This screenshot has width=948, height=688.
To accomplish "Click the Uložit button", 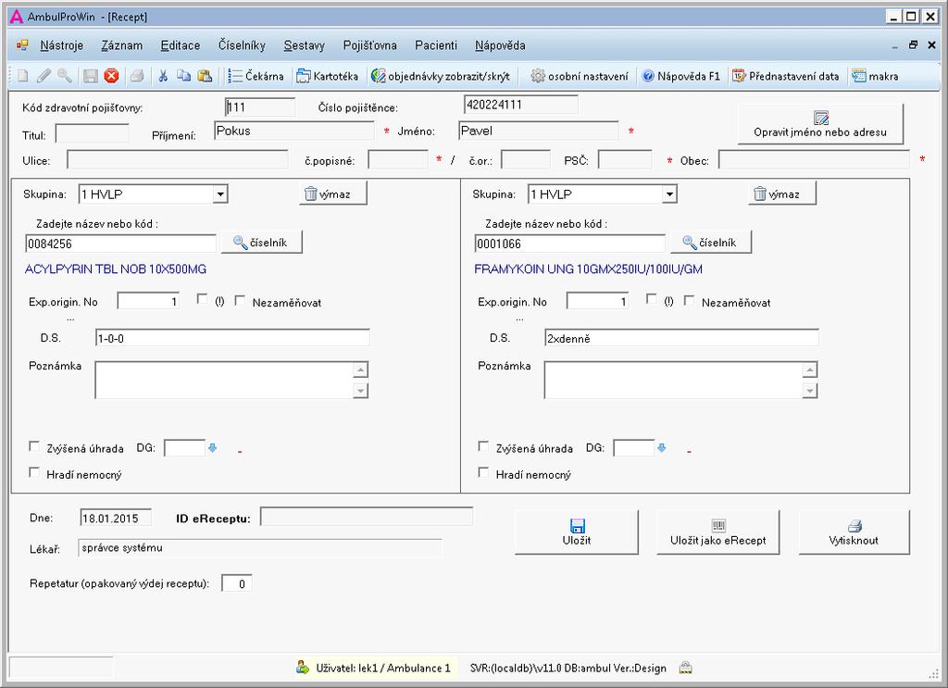I will [x=577, y=532].
